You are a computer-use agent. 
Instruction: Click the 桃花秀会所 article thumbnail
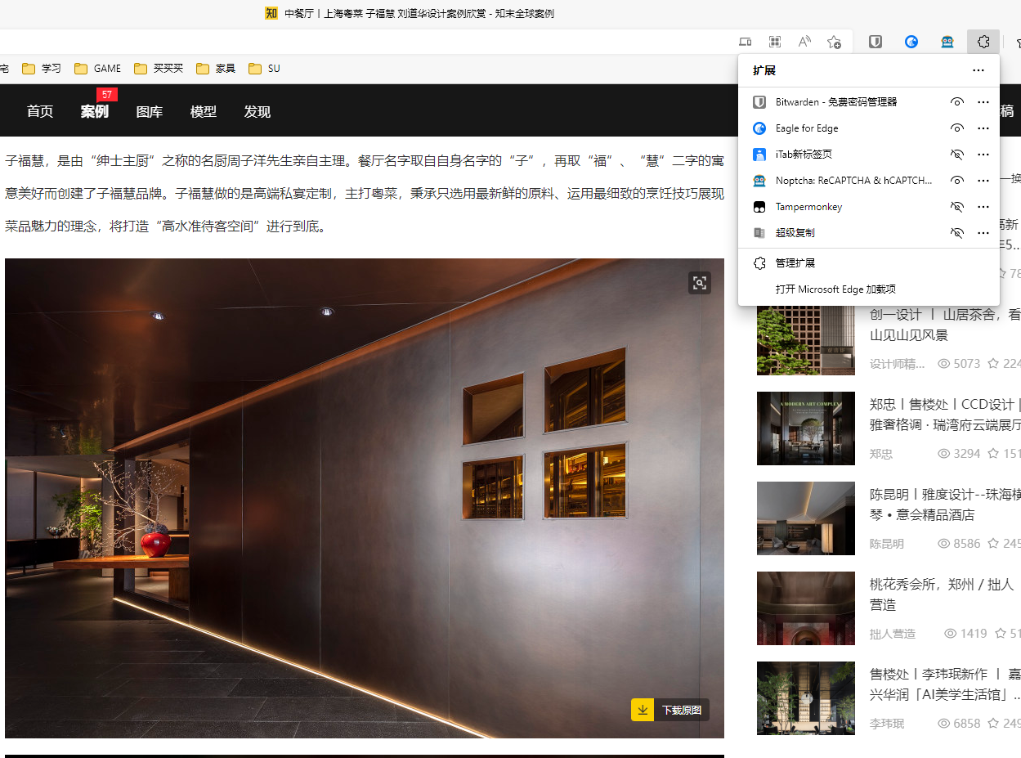point(806,608)
